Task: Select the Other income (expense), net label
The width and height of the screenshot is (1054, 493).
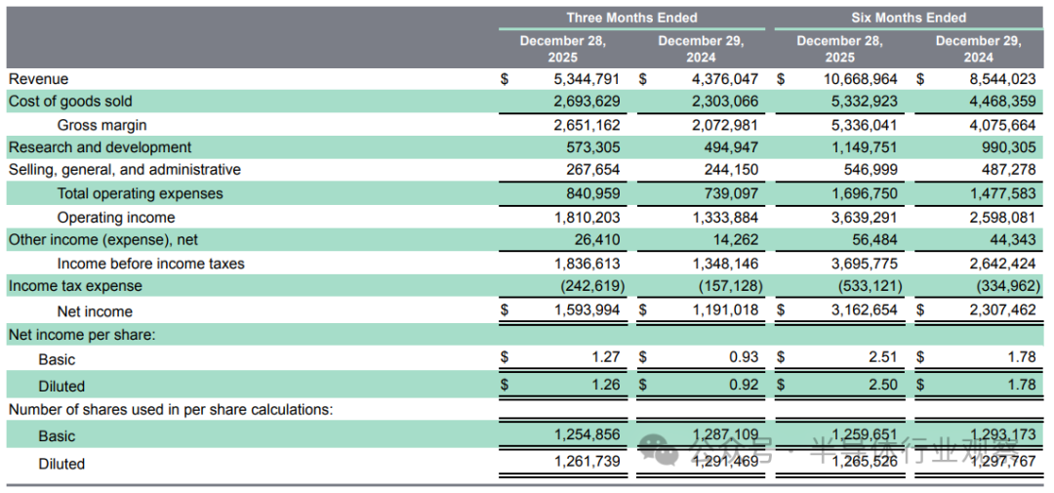Action: point(104,240)
